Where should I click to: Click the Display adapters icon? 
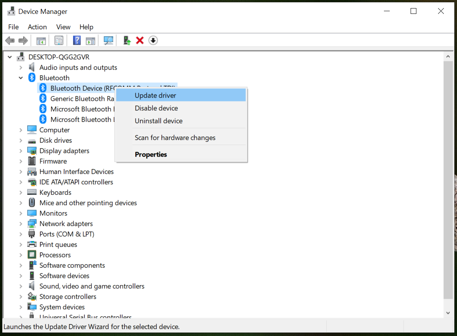pos(32,151)
